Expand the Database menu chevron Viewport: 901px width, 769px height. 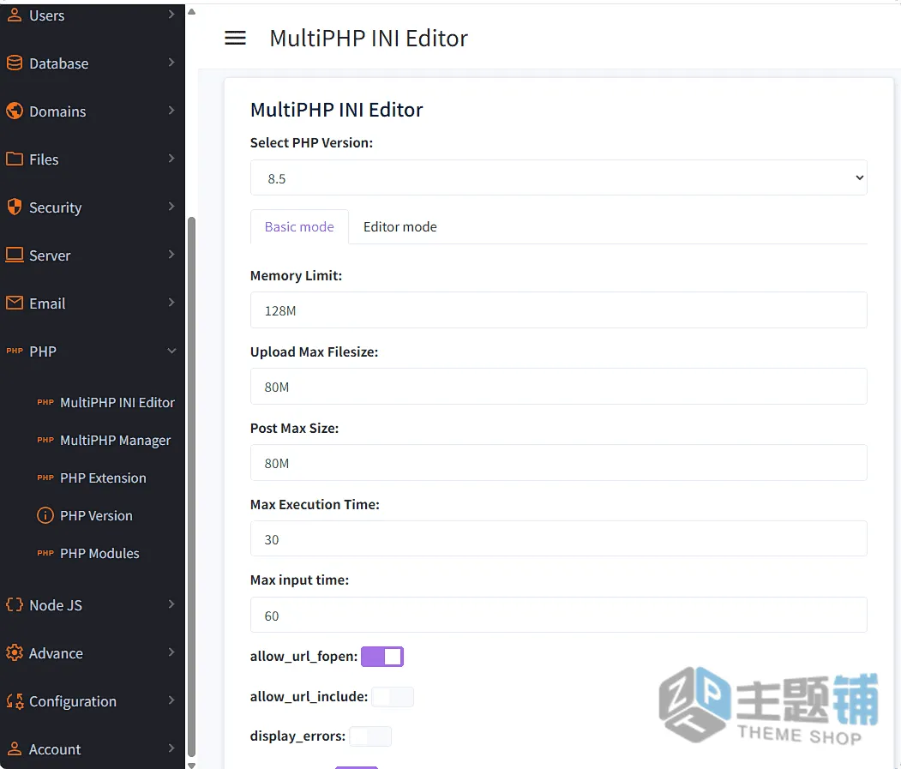(171, 62)
